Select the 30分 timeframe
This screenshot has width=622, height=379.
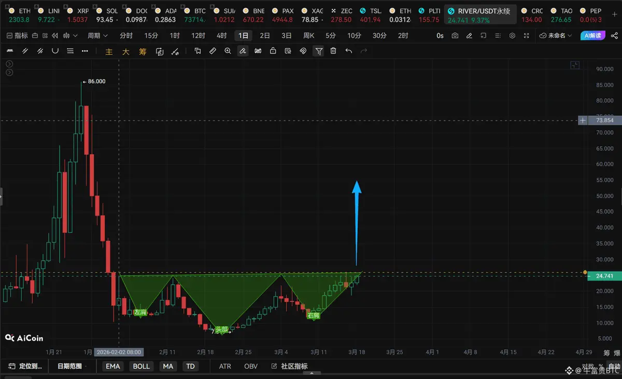point(379,36)
